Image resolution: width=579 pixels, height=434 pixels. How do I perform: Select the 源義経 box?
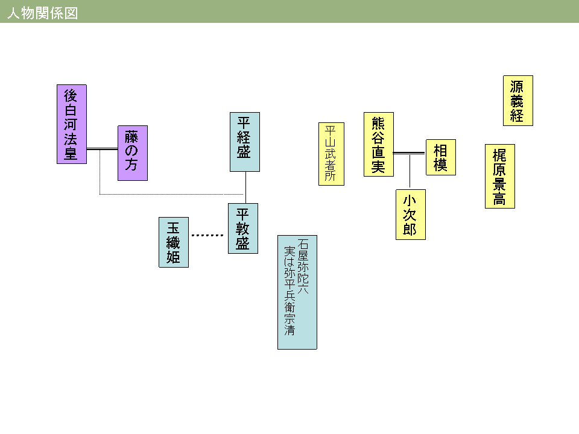517,101
